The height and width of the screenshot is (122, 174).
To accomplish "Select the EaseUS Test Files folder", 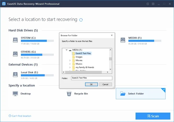I will pyautogui.click(x=83, y=53).
